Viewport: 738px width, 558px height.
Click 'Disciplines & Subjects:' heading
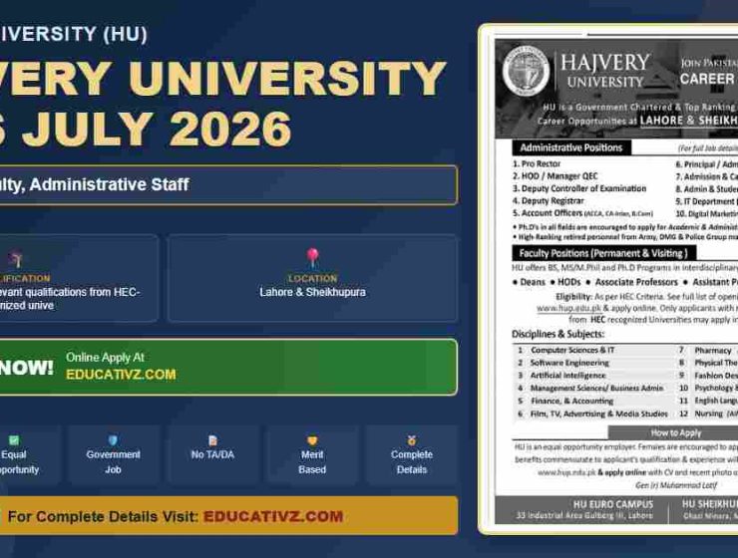click(558, 334)
